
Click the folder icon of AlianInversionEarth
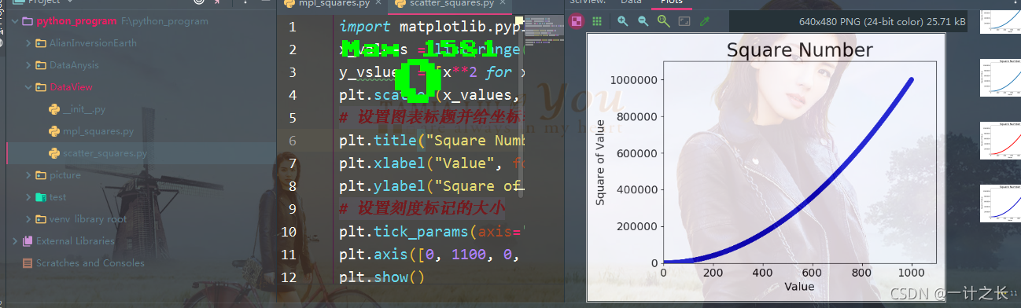click(41, 43)
